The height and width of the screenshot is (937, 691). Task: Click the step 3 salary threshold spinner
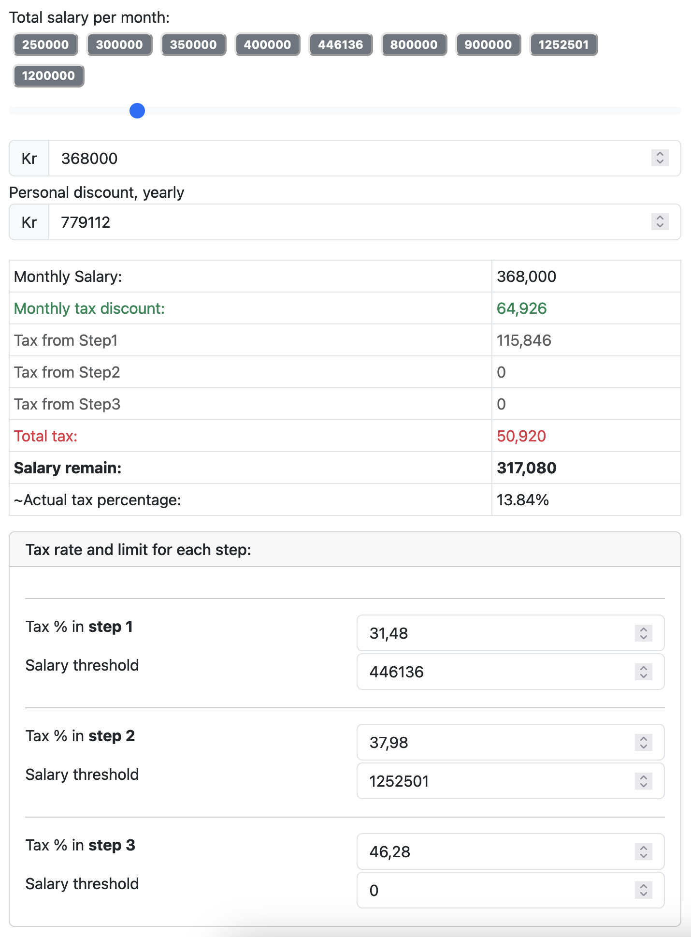coord(643,891)
